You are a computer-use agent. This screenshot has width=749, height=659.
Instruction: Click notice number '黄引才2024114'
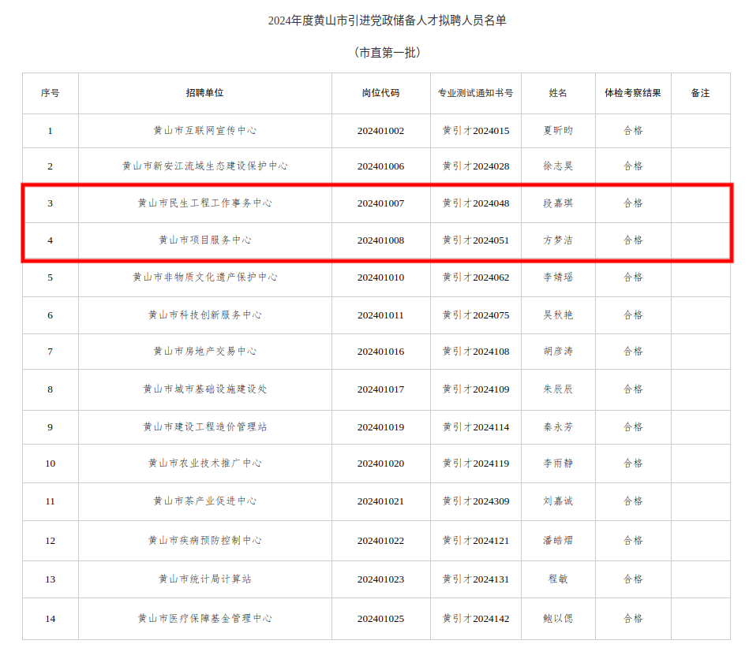(x=476, y=427)
